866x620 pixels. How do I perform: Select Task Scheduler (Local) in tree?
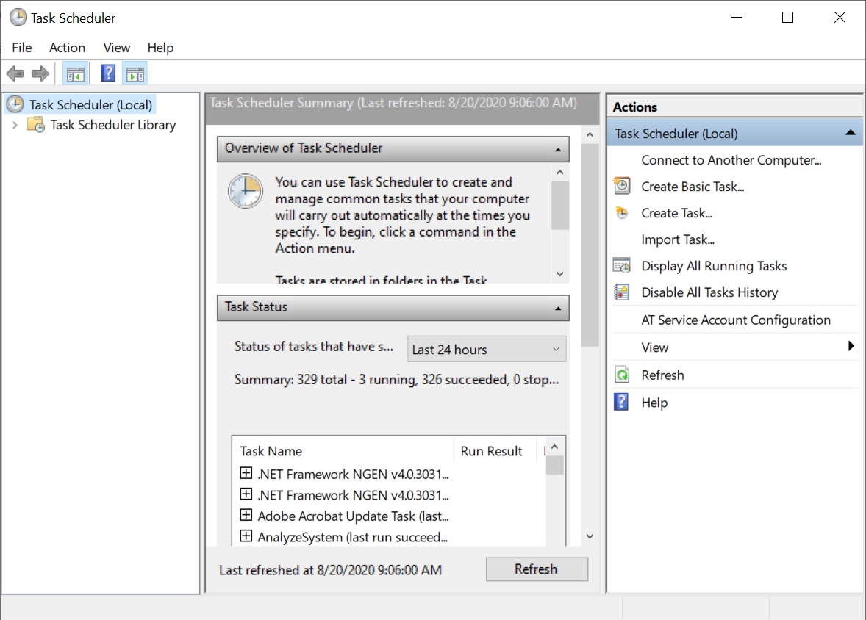pyautogui.click(x=90, y=105)
